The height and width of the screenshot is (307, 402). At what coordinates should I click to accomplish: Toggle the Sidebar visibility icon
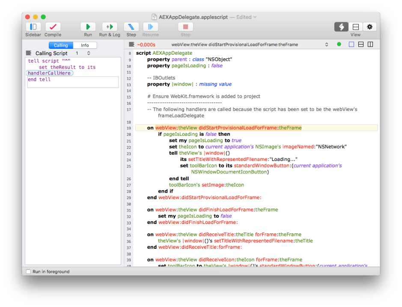click(33, 27)
